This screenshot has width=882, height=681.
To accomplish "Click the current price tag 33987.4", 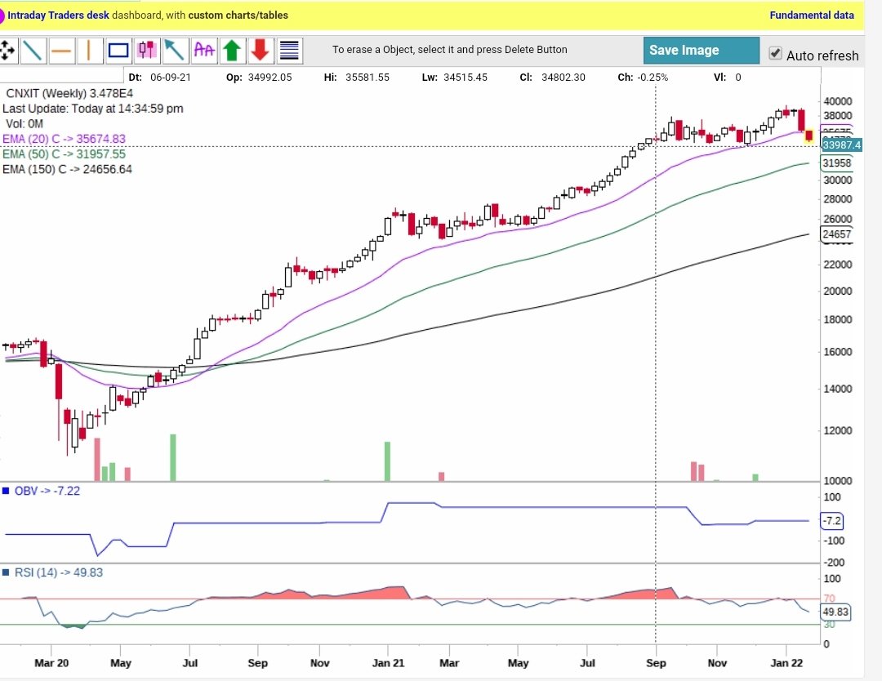I will (841, 145).
